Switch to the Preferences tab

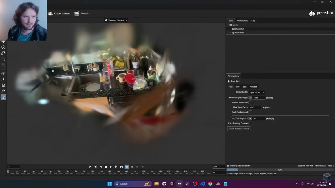pyautogui.click(x=242, y=21)
